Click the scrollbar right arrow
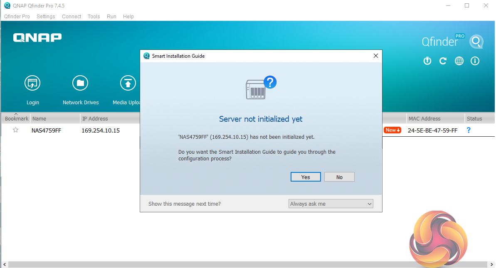Viewport: 496px width, 268px height. pyautogui.click(x=491, y=264)
